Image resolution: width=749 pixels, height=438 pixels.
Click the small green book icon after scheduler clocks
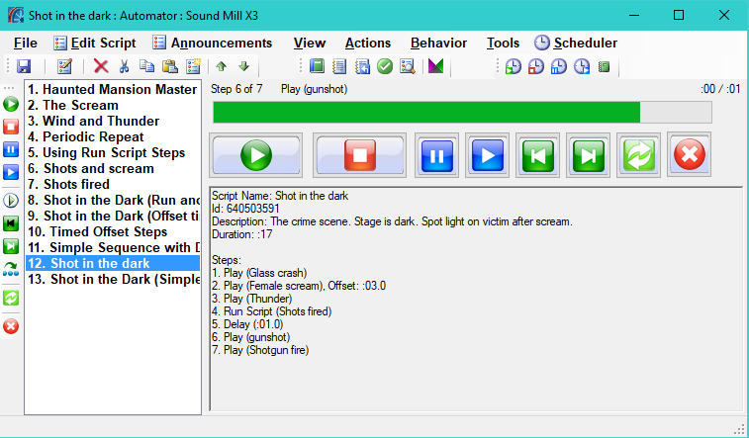pos(604,66)
